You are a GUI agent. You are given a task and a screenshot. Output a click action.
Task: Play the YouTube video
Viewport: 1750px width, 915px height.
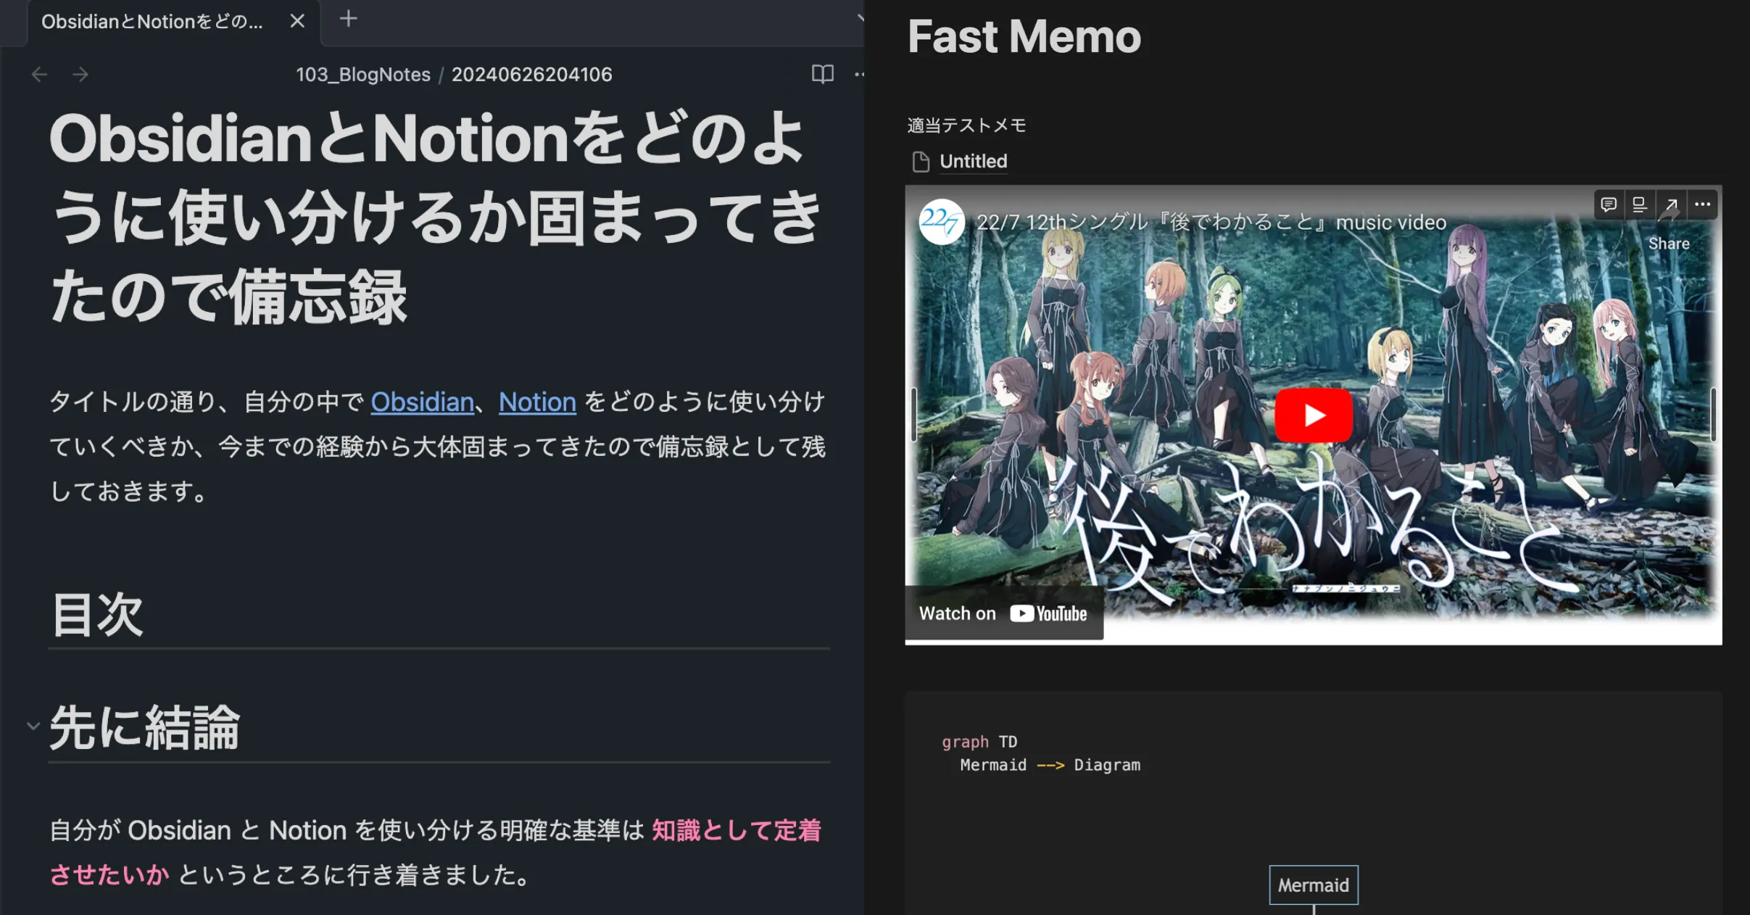click(x=1314, y=415)
